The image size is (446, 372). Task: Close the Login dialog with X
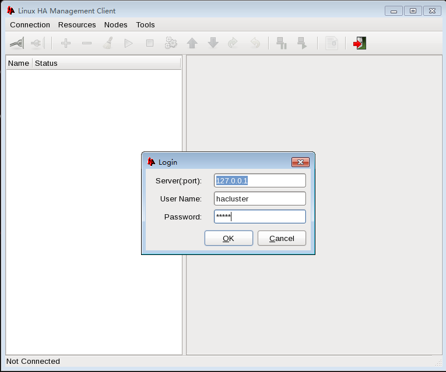pyautogui.click(x=300, y=162)
